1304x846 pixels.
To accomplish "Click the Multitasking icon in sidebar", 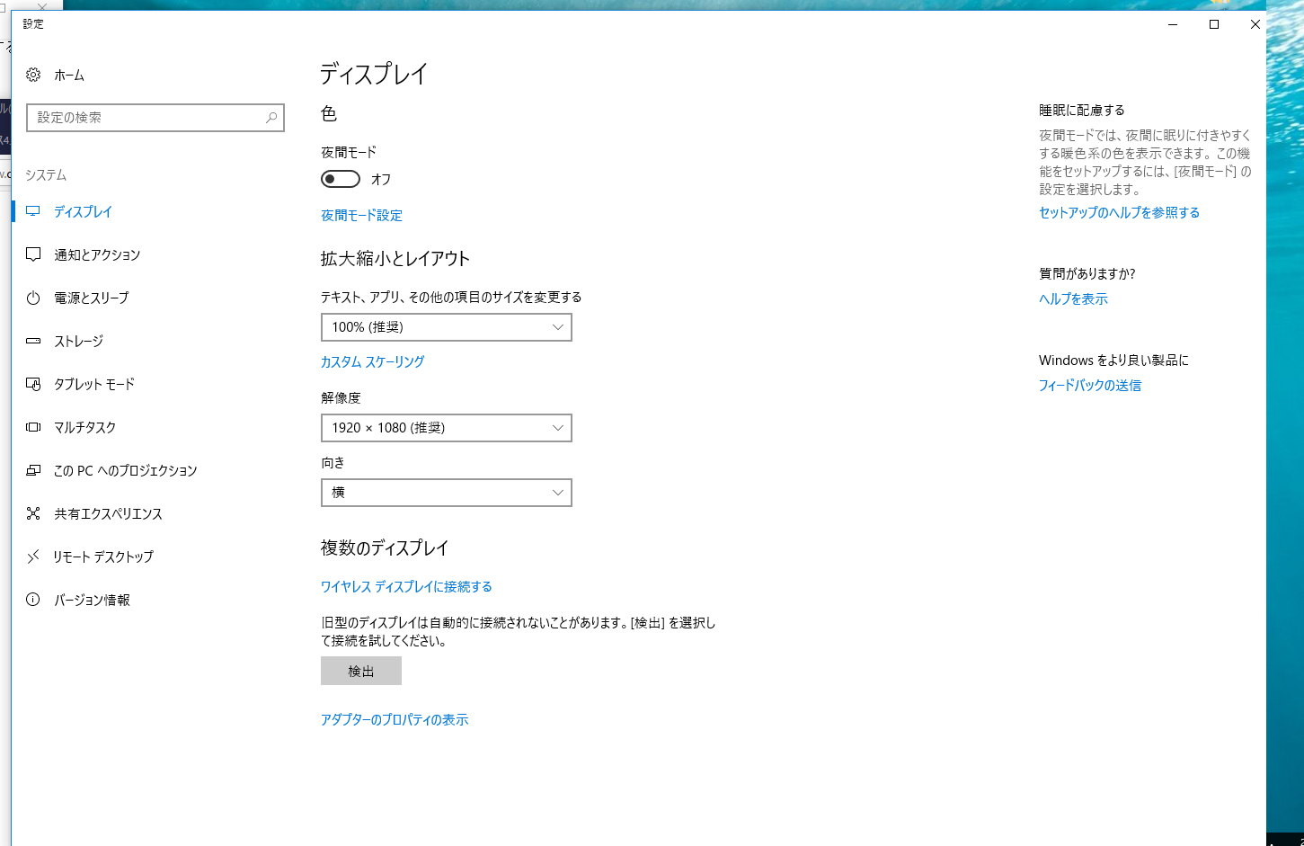I will [33, 428].
